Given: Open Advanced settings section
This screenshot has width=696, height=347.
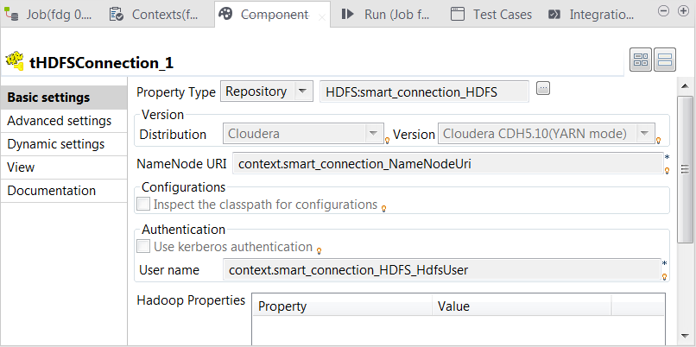Looking at the screenshot, I should click(59, 121).
